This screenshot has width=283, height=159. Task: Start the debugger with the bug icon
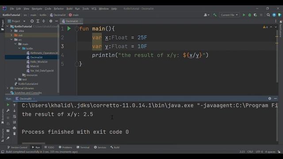click(x=249, y=15)
